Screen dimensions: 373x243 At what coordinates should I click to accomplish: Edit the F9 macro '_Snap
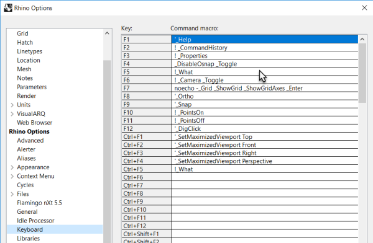[265, 104]
